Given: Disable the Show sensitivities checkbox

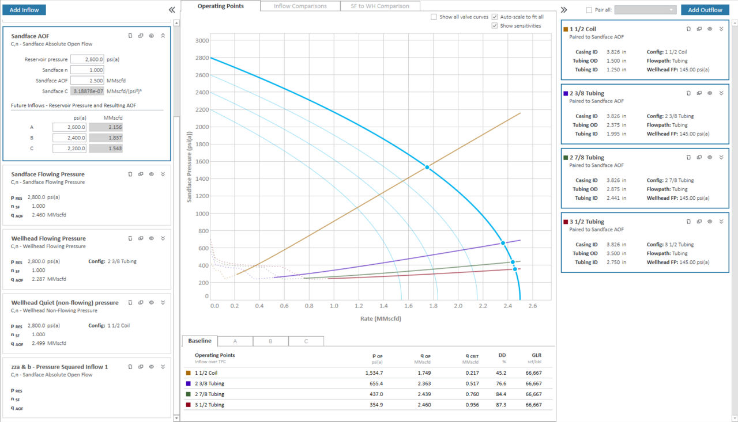Looking at the screenshot, I should click(x=495, y=26).
